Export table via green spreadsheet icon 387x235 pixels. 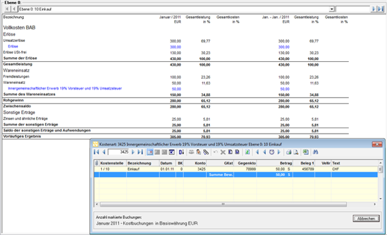(x=306, y=152)
